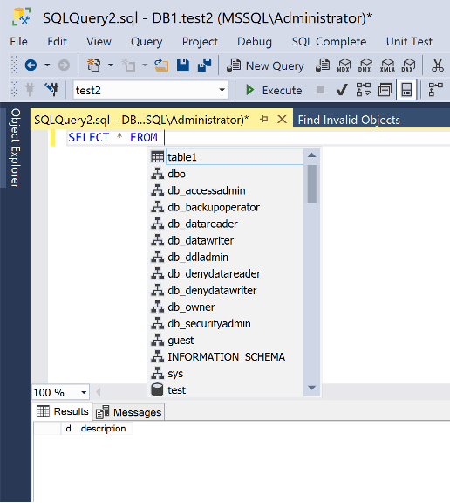Open DAX query editor icon
The width and height of the screenshot is (450, 503).
[x=408, y=65]
